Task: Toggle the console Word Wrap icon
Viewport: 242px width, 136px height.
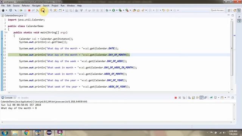Action: tap(197, 97)
